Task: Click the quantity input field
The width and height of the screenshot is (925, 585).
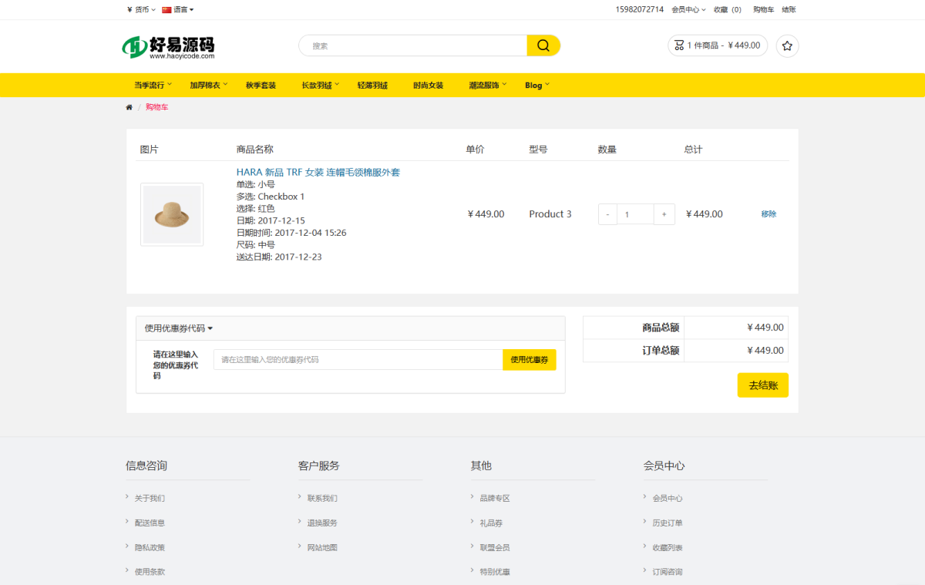Action: click(636, 214)
